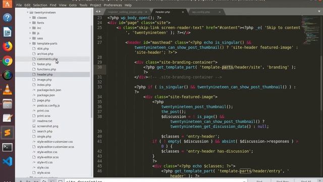The image size is (323, 182).
Task: Click the code minimap preview
Action: coord(311,30)
